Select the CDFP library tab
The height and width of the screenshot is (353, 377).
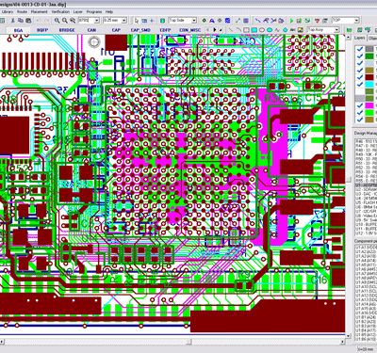click(x=165, y=30)
